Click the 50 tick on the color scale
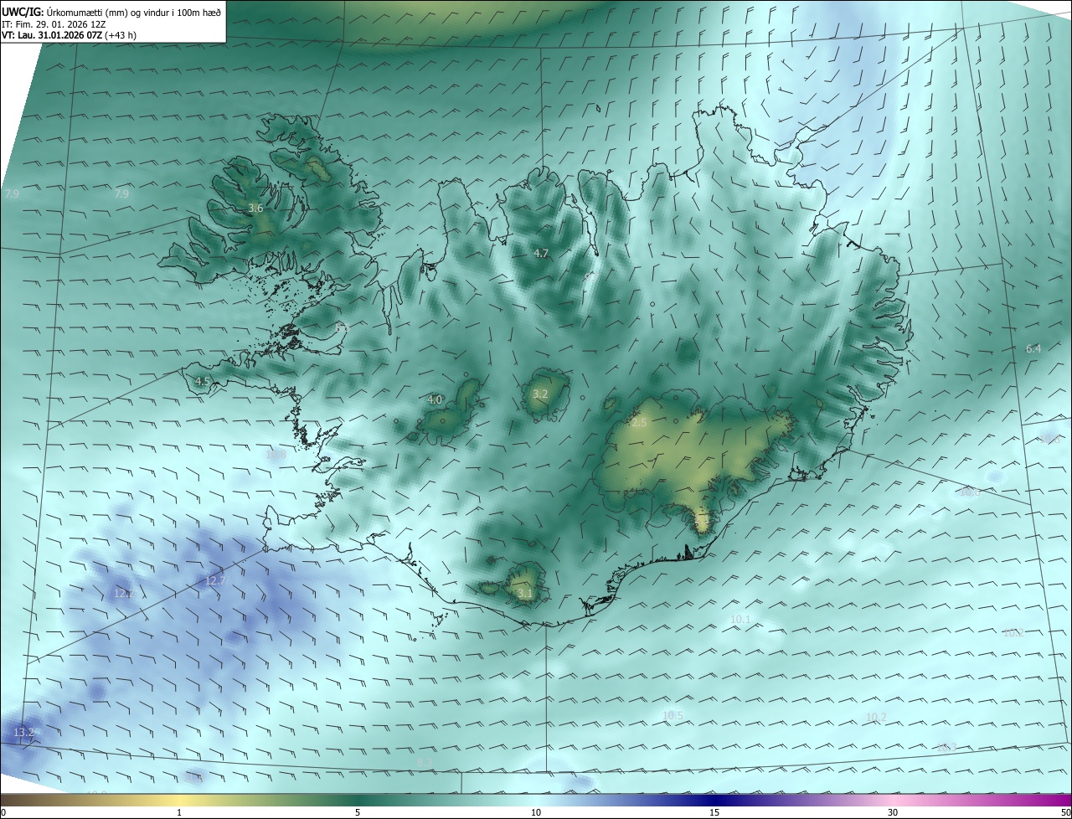This screenshot has height=819, width=1072. pyautogui.click(x=1066, y=812)
